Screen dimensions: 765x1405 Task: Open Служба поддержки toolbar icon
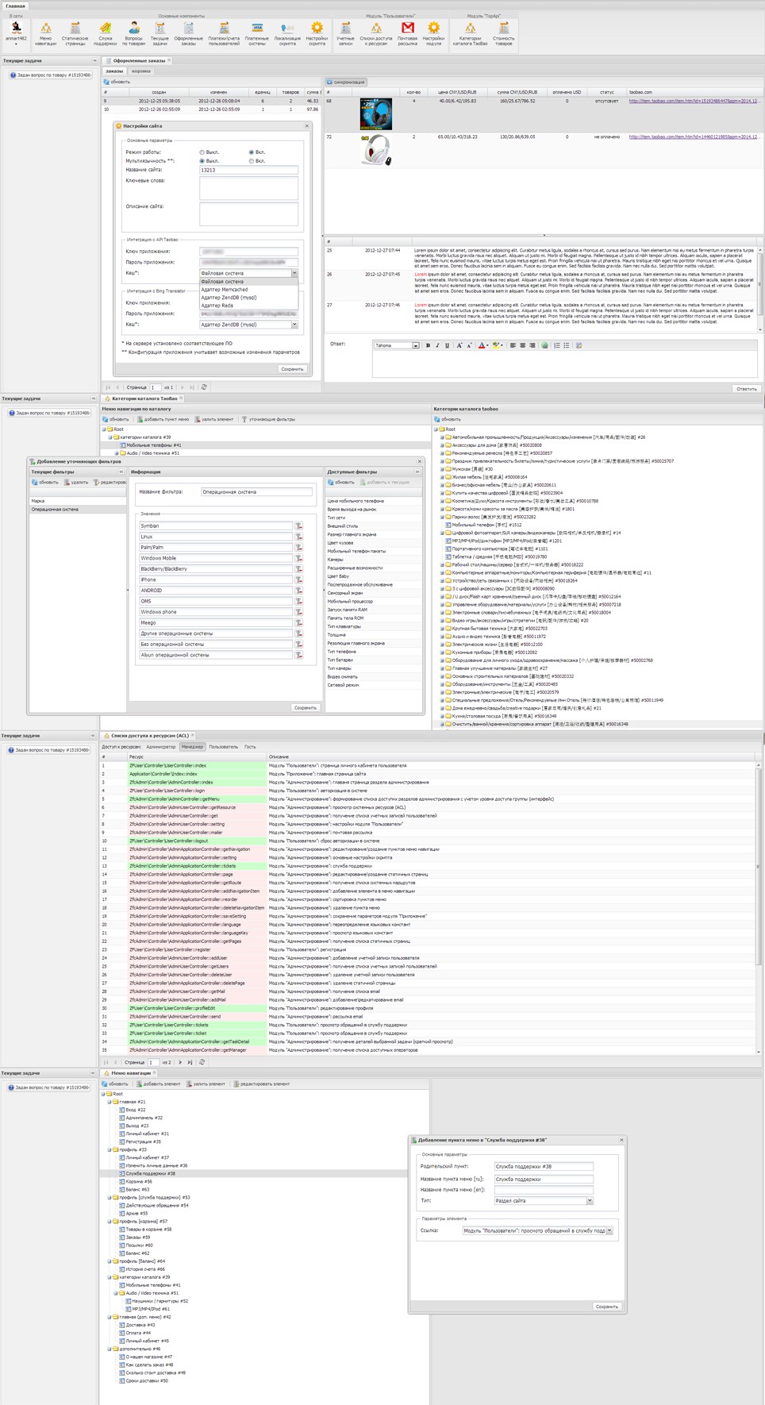105,33
